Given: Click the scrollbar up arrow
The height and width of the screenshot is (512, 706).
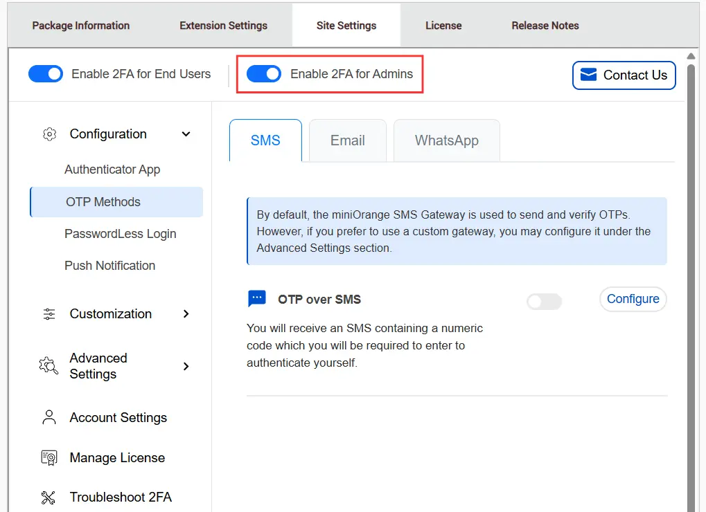Looking at the screenshot, I should 691,55.
